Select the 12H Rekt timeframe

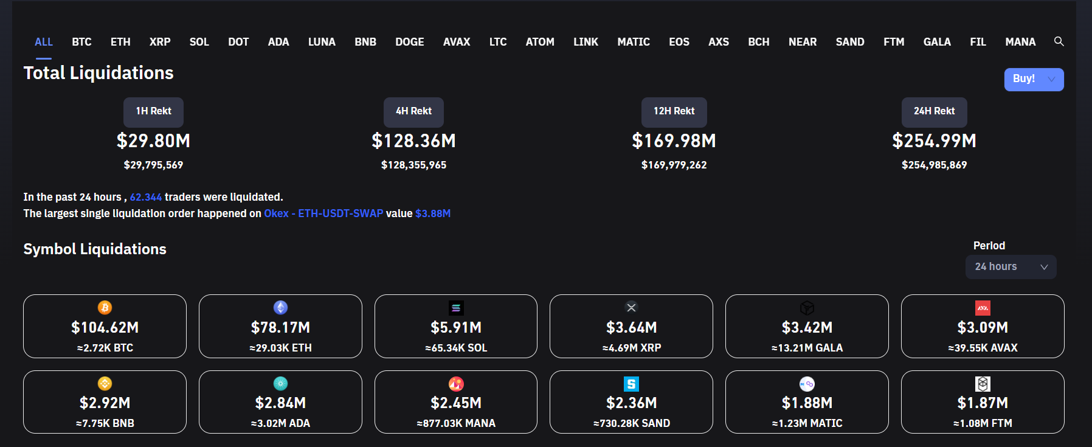[674, 111]
